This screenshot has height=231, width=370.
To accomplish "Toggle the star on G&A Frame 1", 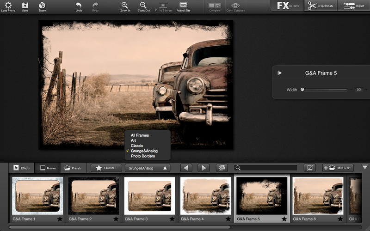I will click(x=60, y=219).
